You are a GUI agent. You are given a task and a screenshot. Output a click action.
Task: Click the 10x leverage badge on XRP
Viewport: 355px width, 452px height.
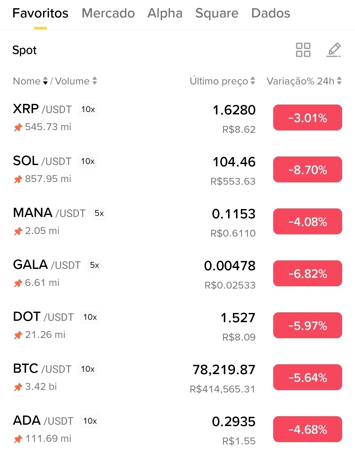[x=88, y=109]
